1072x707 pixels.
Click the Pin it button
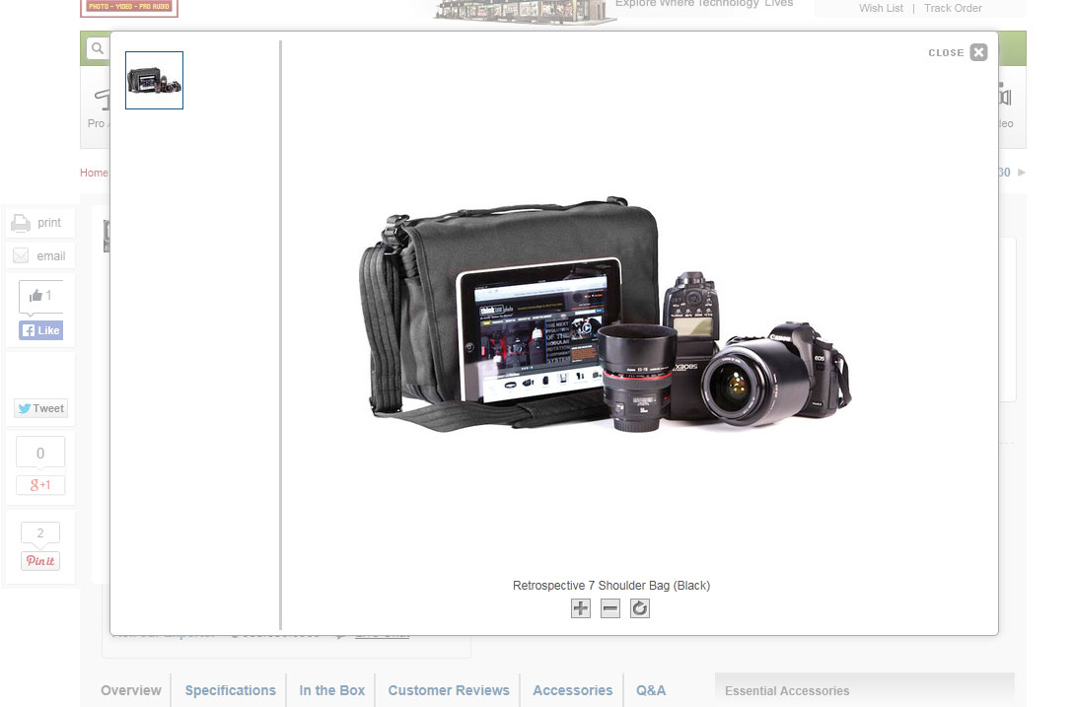click(40, 561)
